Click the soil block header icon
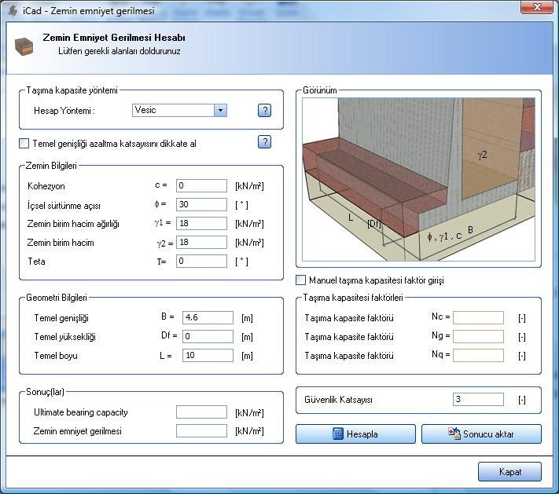Screen dimensions: 559x494 24,46
